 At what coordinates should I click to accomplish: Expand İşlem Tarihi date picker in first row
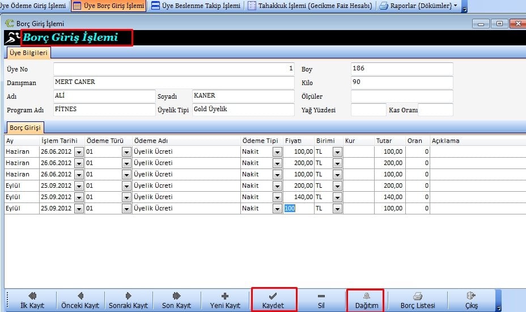pos(79,152)
